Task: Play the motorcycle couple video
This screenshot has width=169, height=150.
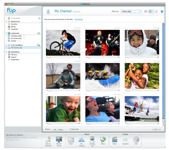Action: [47, 90]
